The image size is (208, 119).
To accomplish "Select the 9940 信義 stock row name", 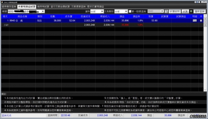I will coord(16,21).
